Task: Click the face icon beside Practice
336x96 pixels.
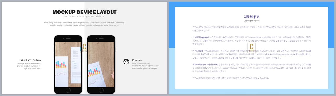Action: click(x=126, y=61)
